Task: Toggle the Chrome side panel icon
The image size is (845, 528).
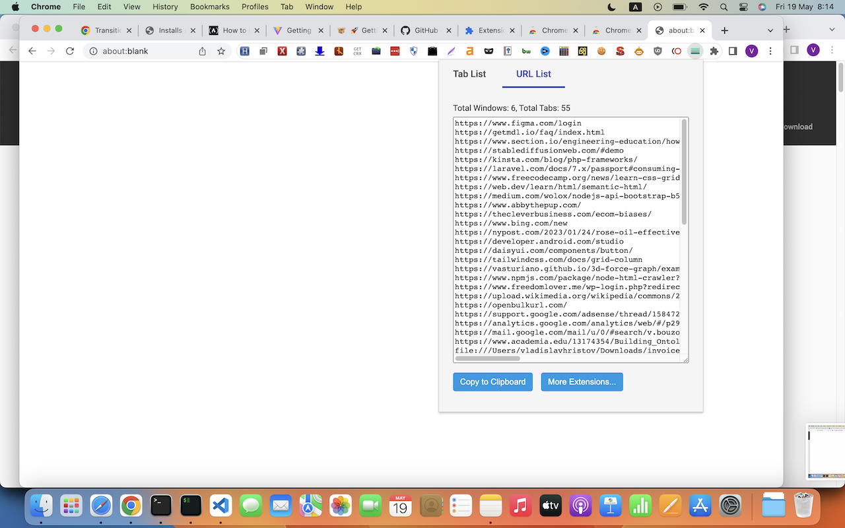Action: (x=733, y=51)
